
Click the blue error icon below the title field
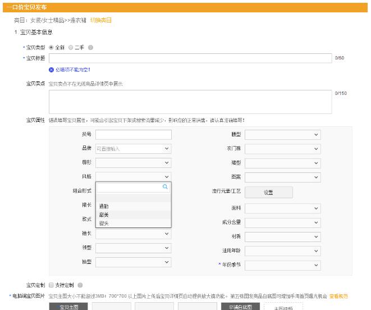pos(51,70)
